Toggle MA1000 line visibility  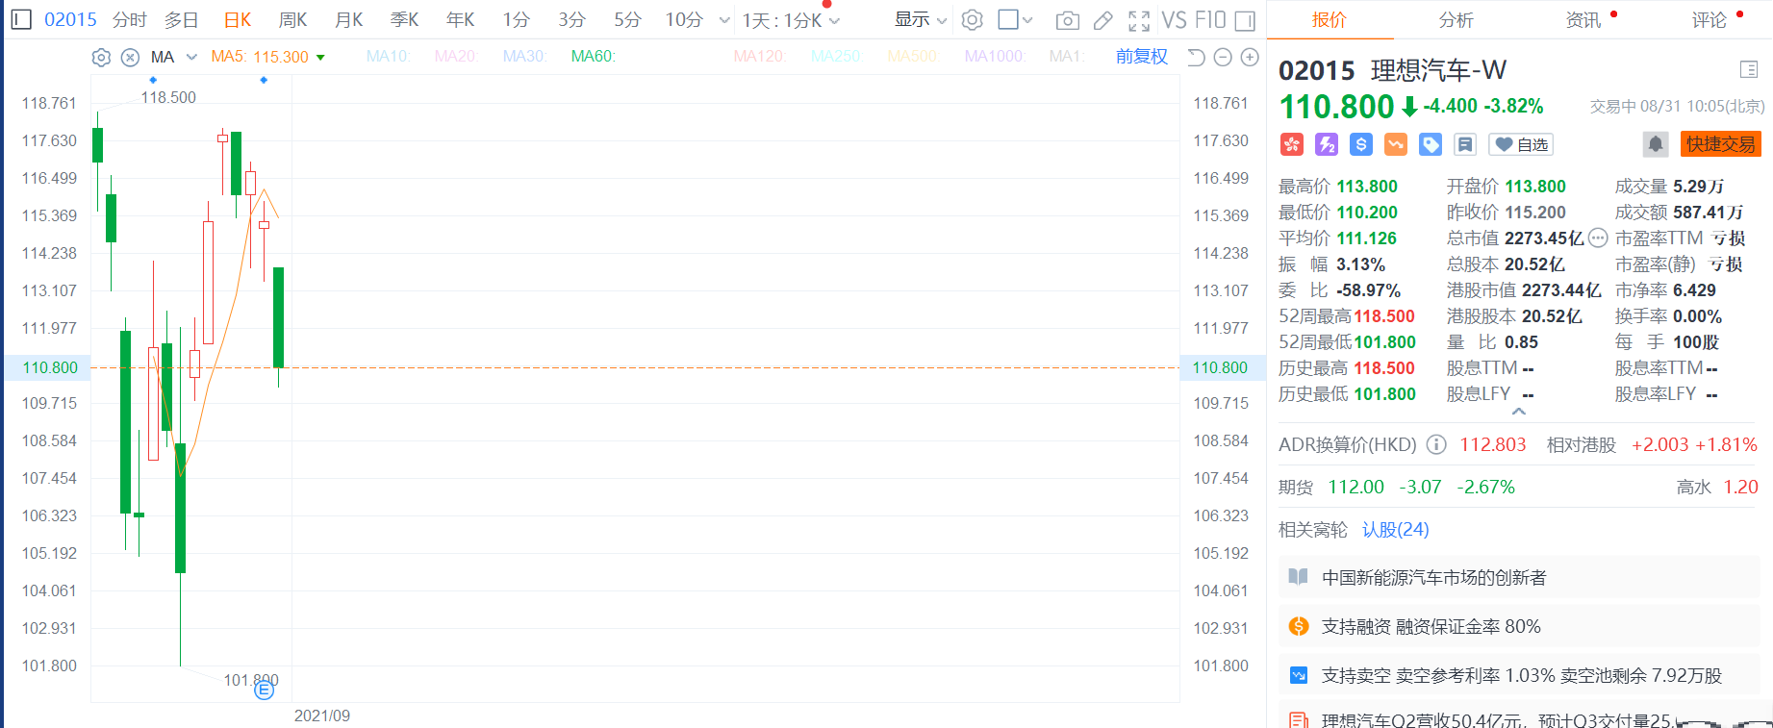point(995,57)
